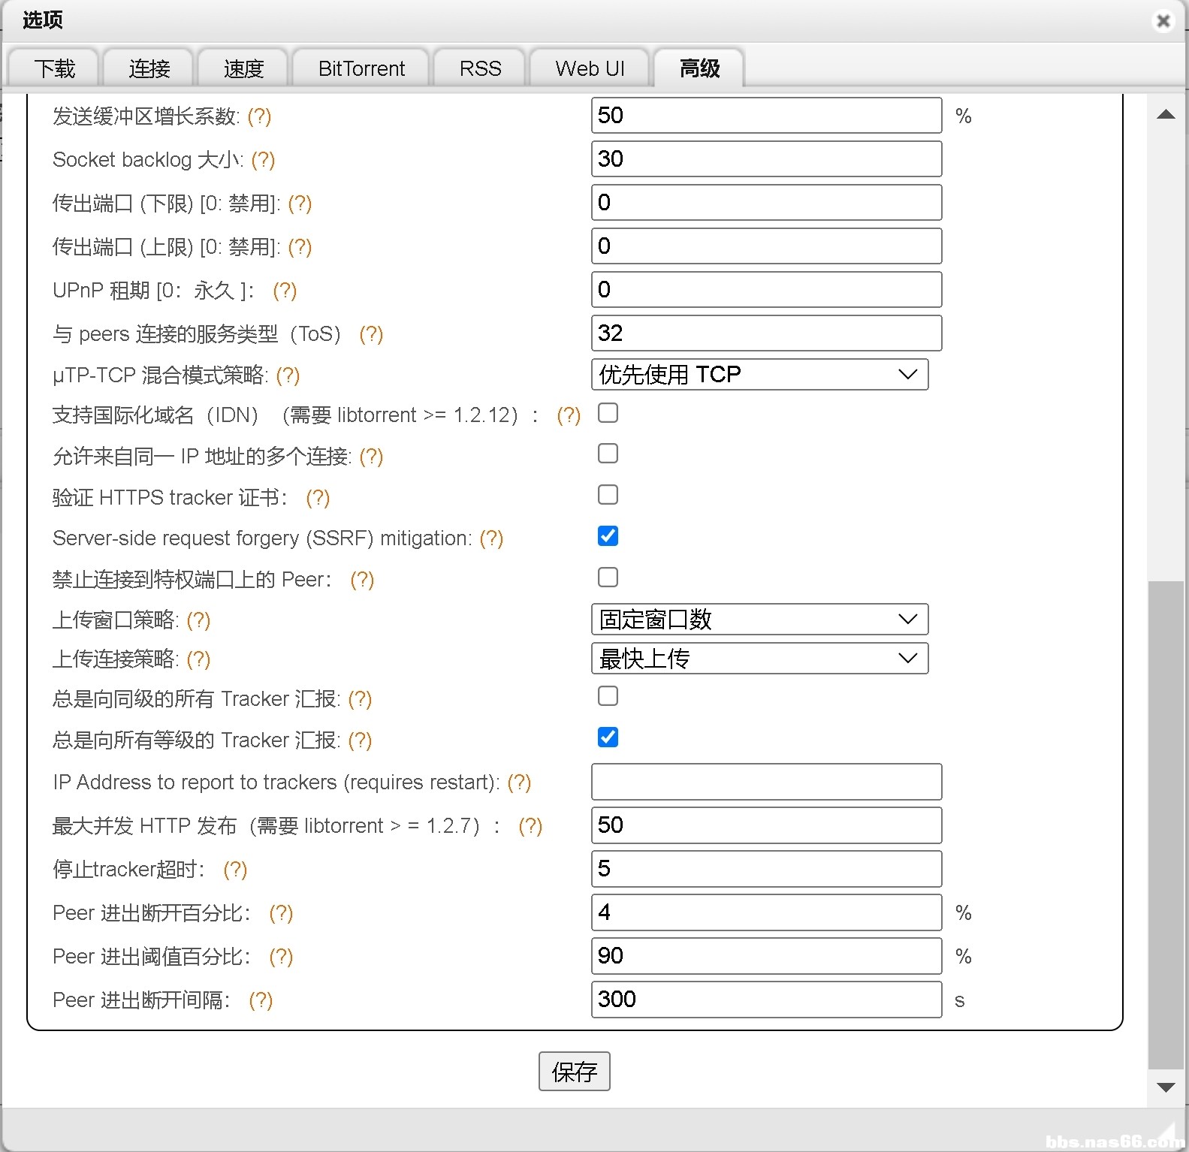Expand the 上传连接策略 dropdown showing 最快上传

point(759,659)
